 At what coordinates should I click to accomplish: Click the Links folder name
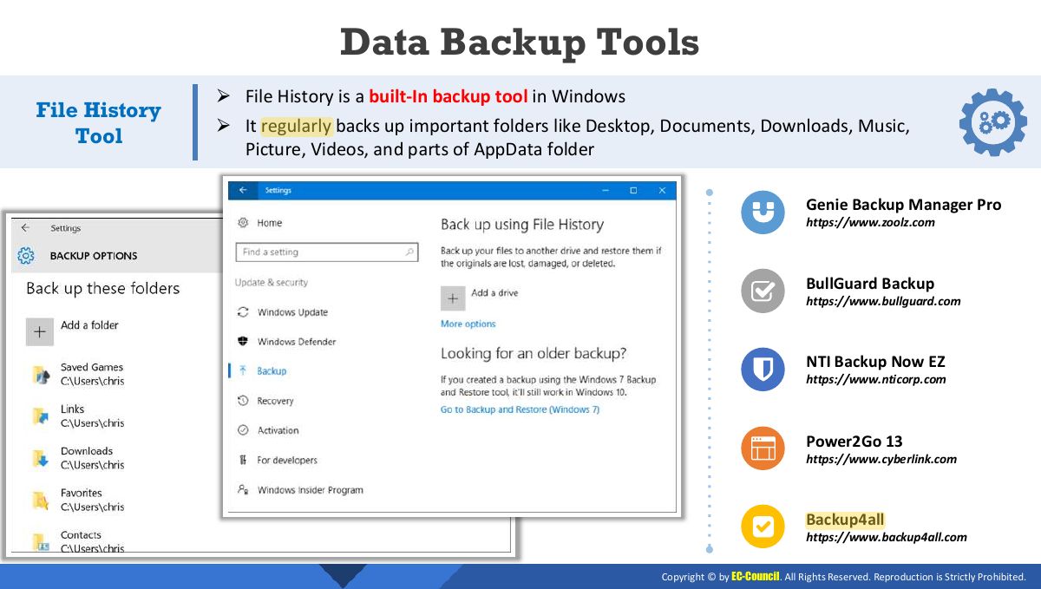(x=73, y=409)
